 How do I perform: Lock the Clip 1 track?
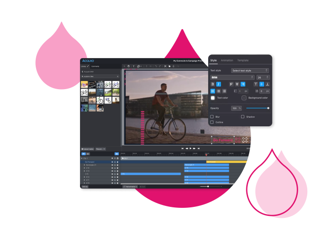tap(115, 158)
